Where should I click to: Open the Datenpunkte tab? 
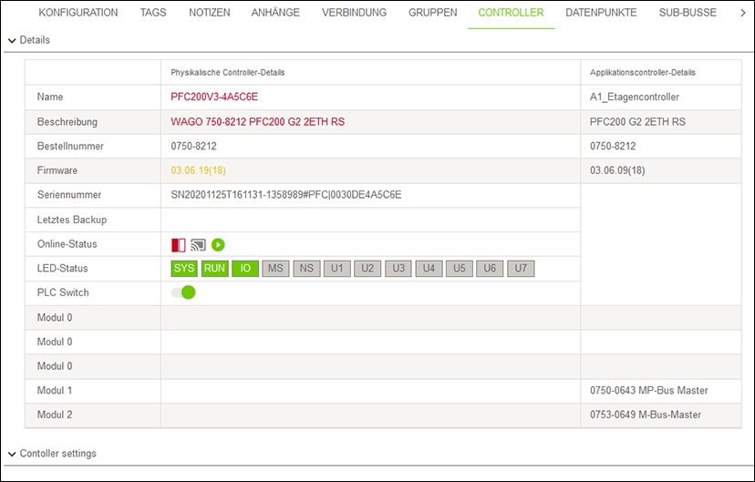tap(601, 13)
